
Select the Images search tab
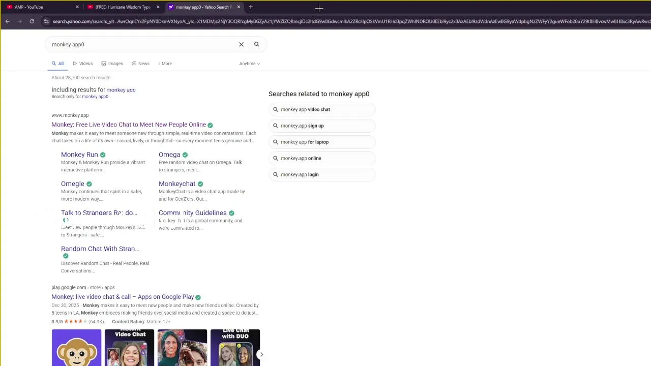[112, 64]
